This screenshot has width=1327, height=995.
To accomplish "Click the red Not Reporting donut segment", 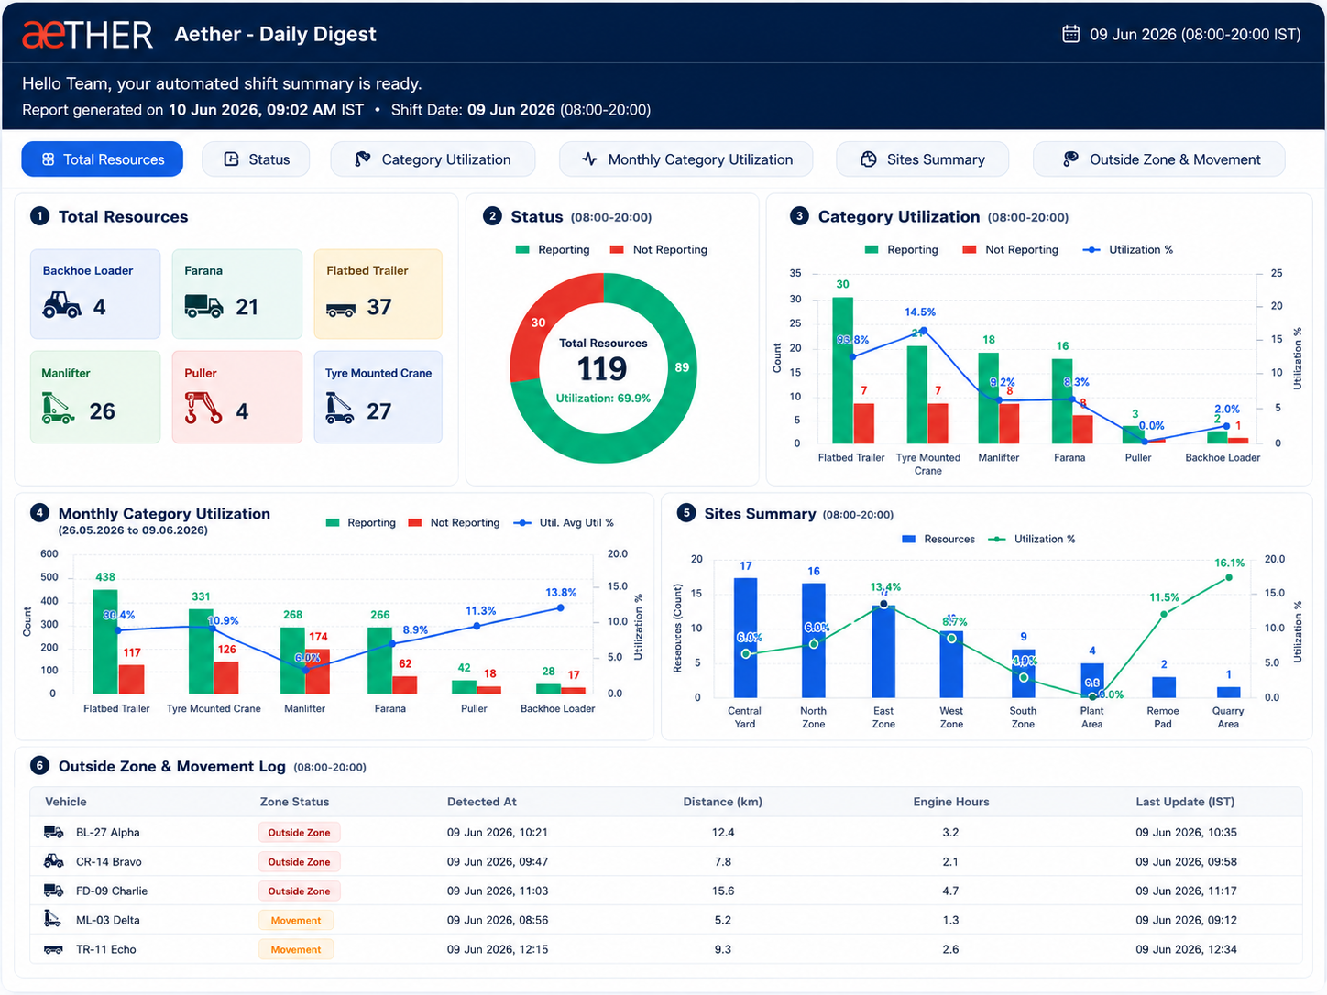I will (x=540, y=323).
